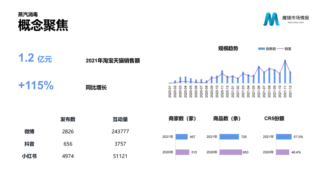
Task: Click the 规模趋势 chart title
Action: point(228,48)
